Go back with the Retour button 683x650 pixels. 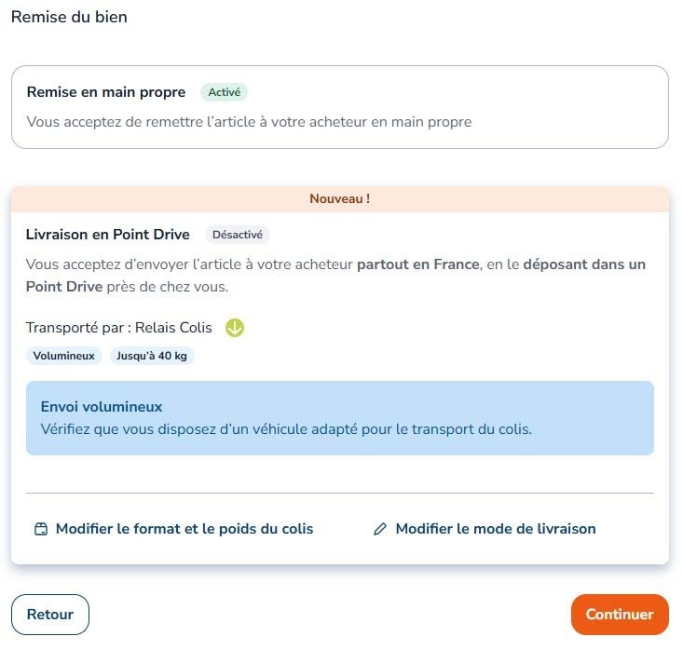click(x=50, y=615)
